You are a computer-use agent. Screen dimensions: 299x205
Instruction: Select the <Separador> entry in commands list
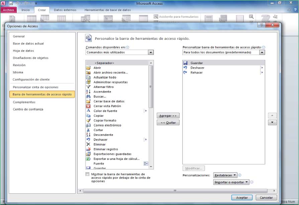pos(117,63)
